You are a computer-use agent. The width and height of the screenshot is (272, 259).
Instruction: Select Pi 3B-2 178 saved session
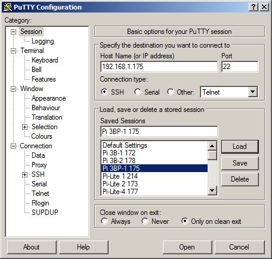click(x=154, y=161)
